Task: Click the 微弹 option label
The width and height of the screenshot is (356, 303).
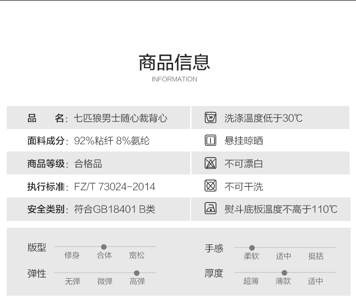Action: [x=105, y=281]
